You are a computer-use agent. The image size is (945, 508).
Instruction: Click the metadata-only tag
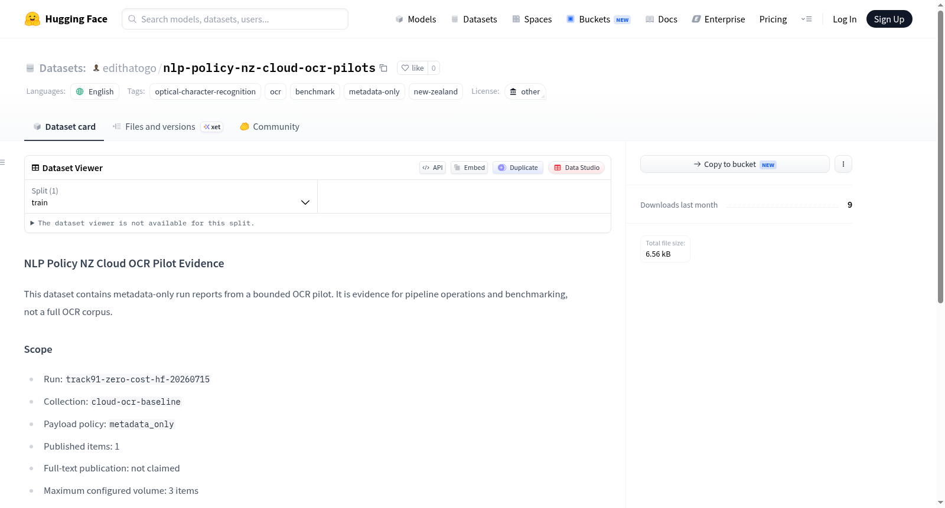tap(374, 91)
